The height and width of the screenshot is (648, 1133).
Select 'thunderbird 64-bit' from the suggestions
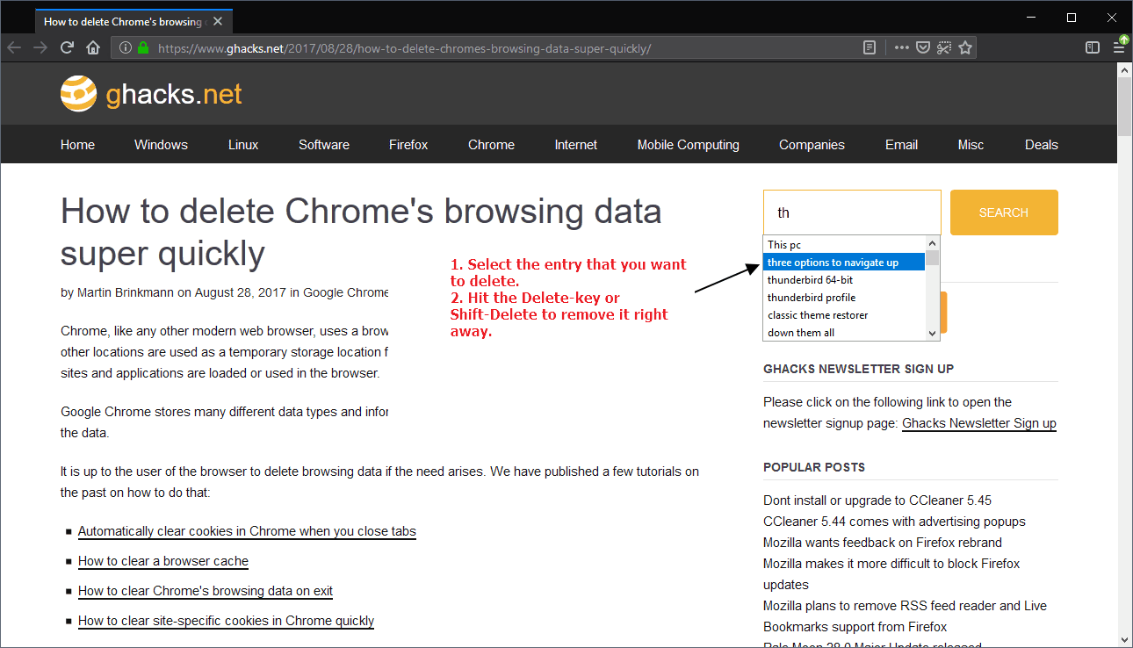(x=810, y=279)
